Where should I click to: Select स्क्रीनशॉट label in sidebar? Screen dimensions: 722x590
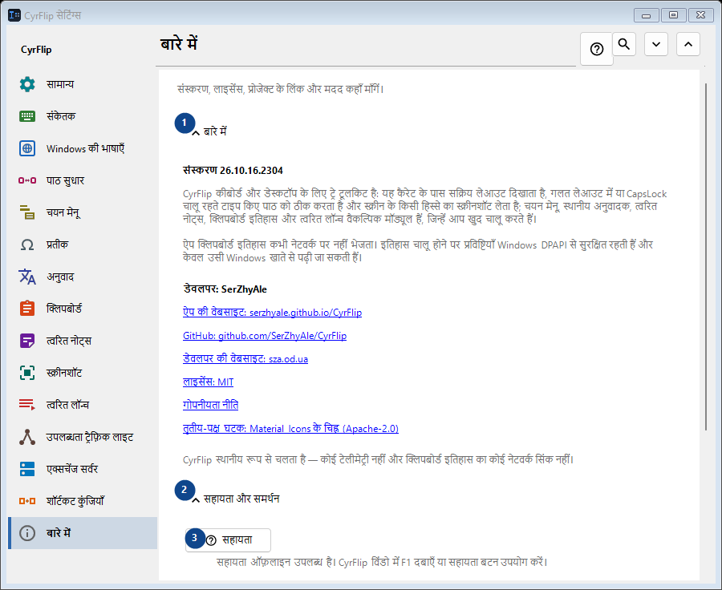64,373
